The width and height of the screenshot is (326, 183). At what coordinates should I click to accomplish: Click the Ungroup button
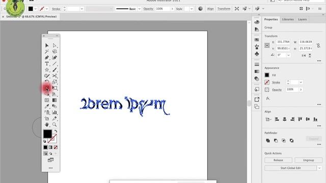point(308,160)
